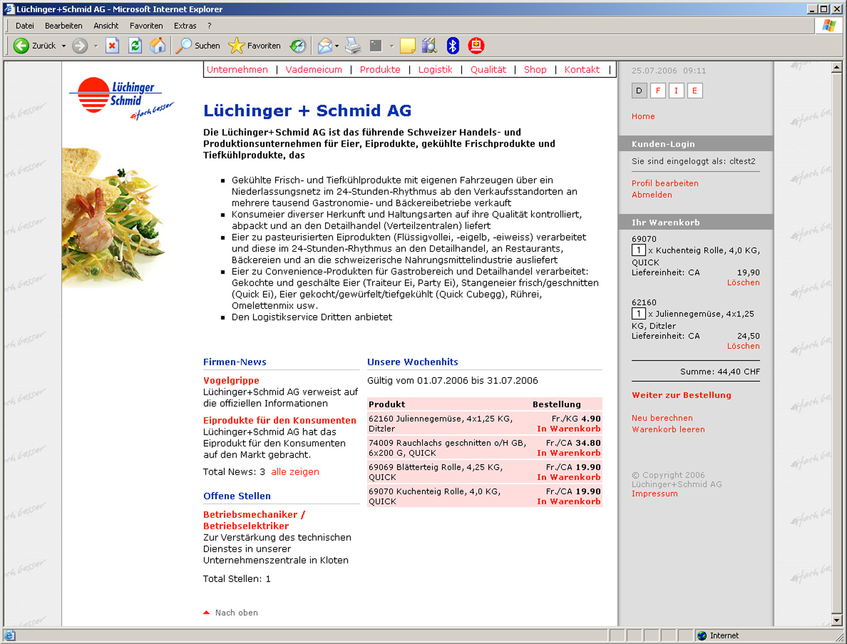Image resolution: width=847 pixels, height=644 pixels.
Task: Switch language to E
Action: 695,91
